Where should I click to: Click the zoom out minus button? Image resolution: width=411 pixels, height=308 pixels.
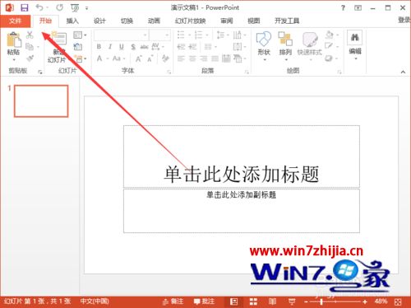pos(306,302)
